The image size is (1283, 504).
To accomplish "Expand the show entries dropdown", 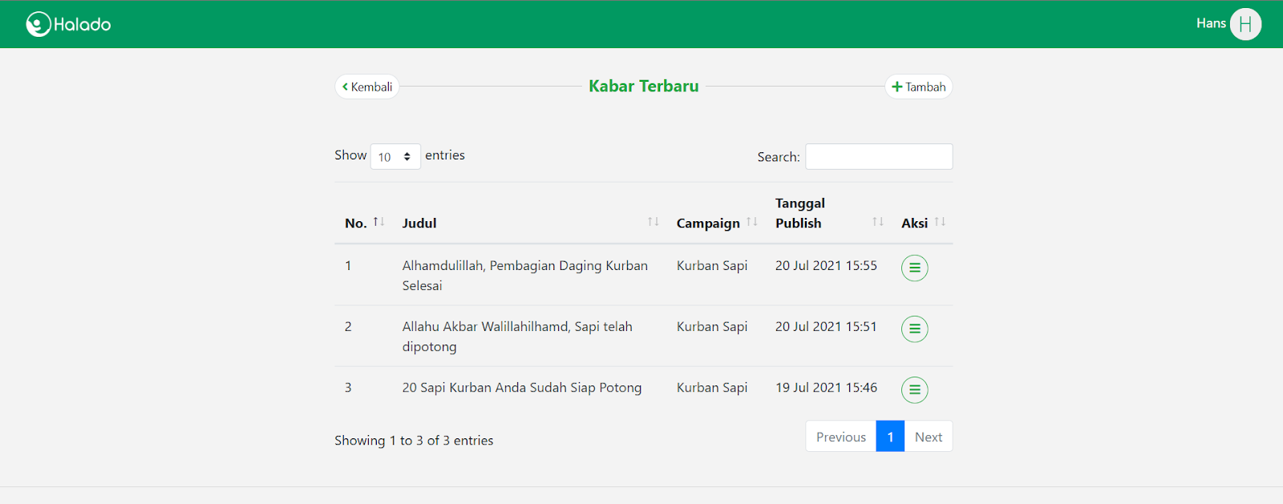I will pyautogui.click(x=395, y=157).
